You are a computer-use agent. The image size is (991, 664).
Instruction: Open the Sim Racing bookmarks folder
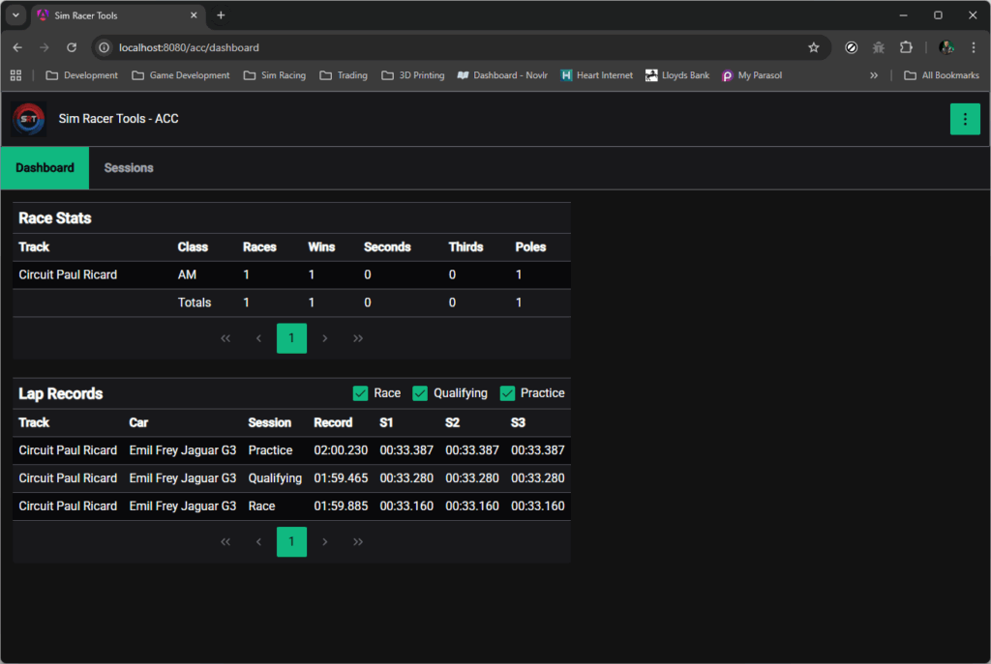tap(274, 75)
